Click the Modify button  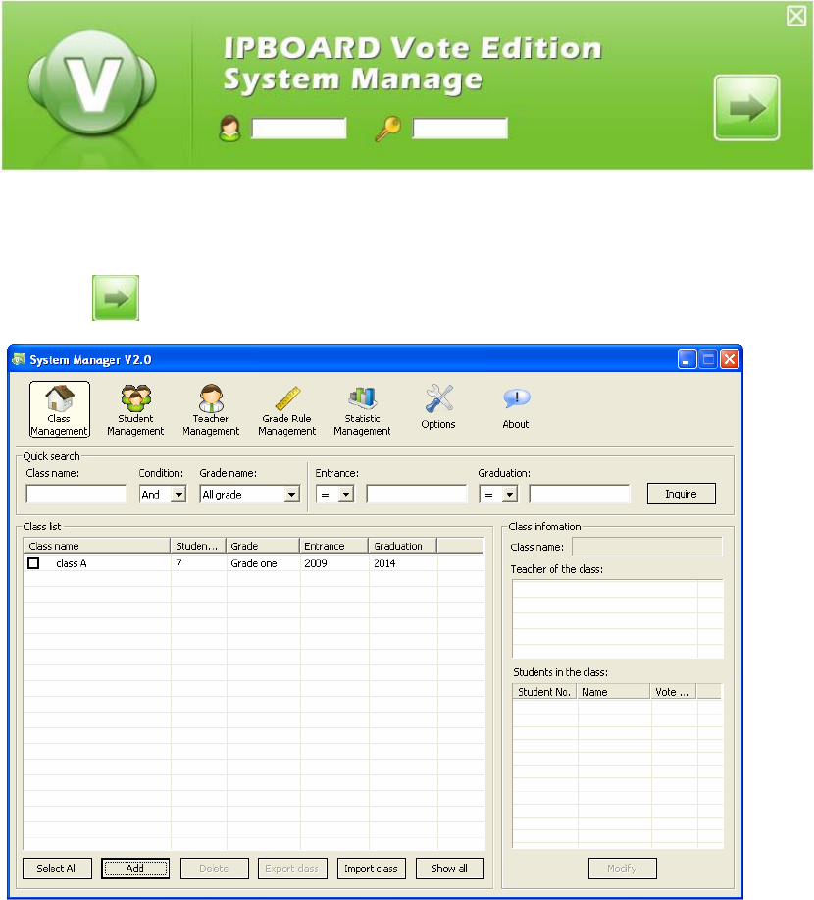[x=623, y=868]
